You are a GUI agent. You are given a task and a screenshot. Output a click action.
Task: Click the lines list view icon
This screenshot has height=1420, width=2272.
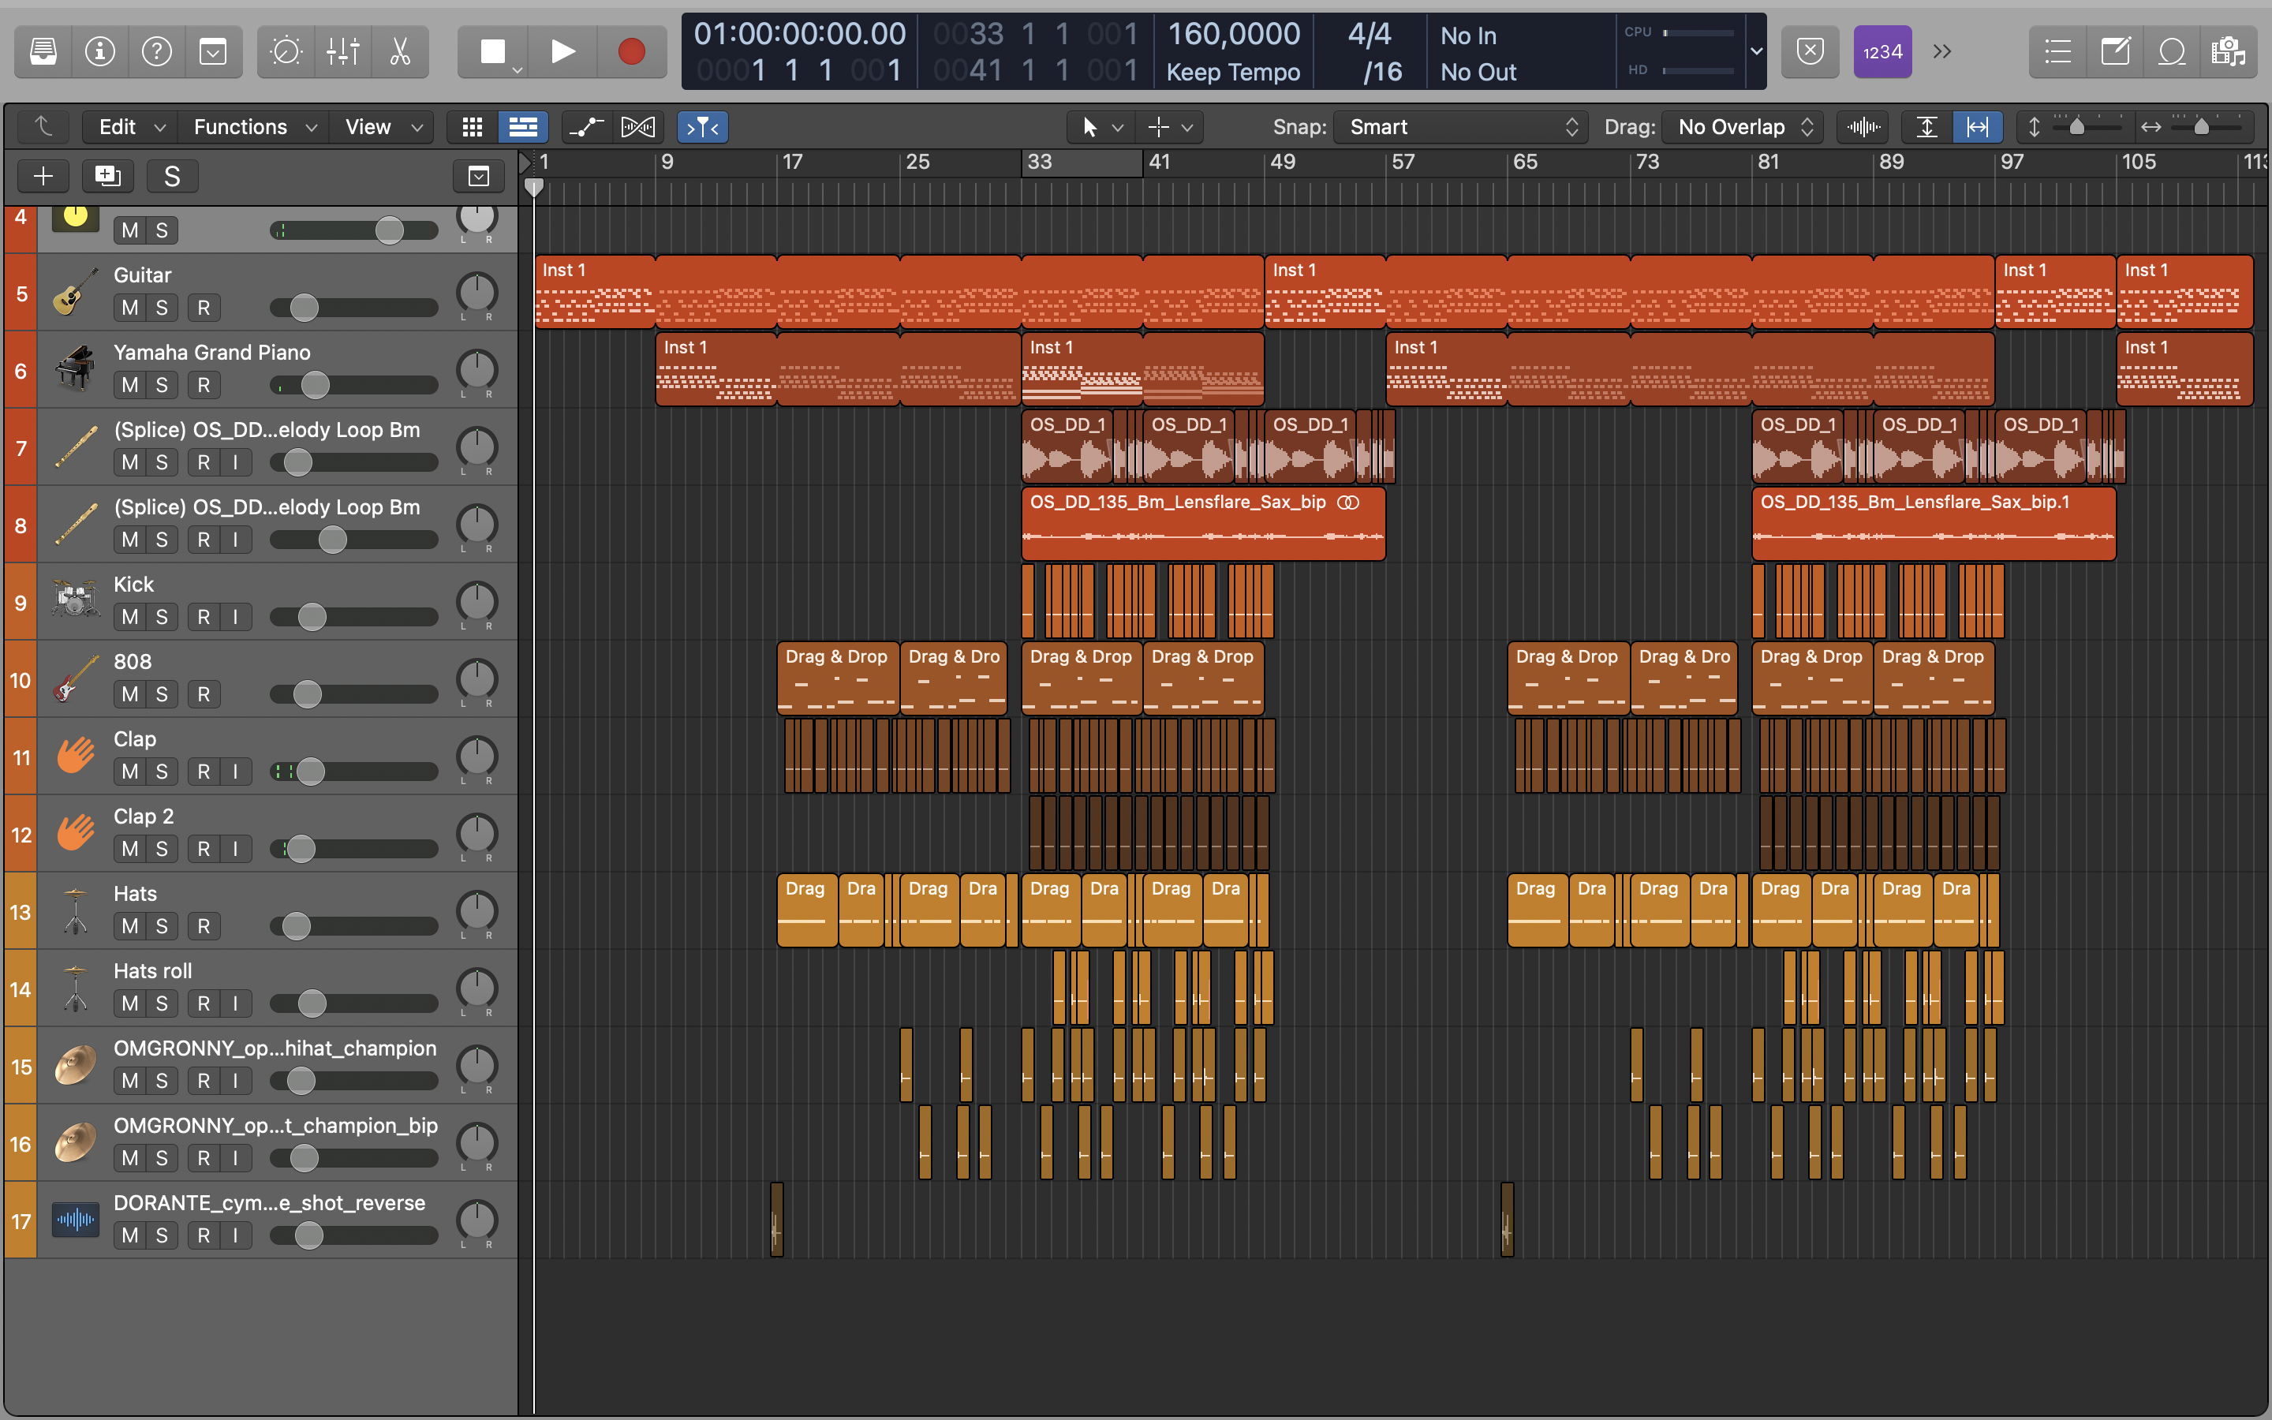523,127
